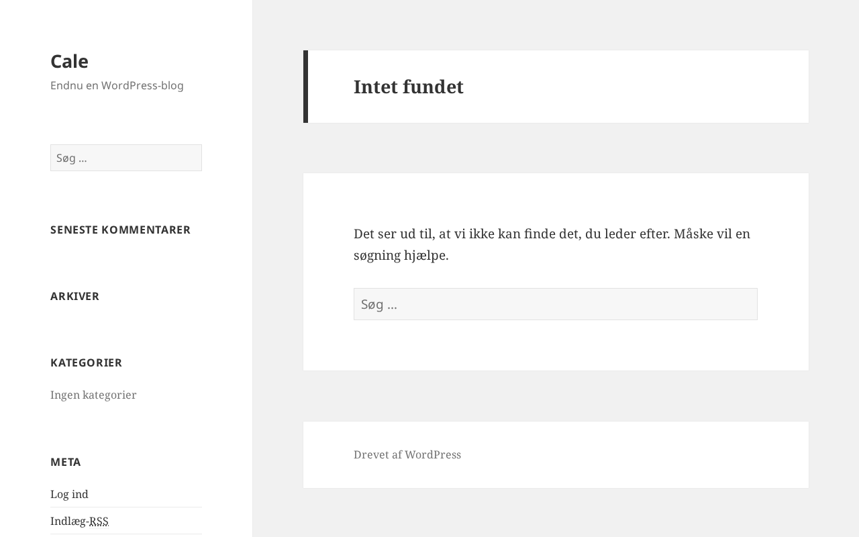Click the 'Måske vil en' sentence start
Screen dimensions: 859x537
[711, 234]
